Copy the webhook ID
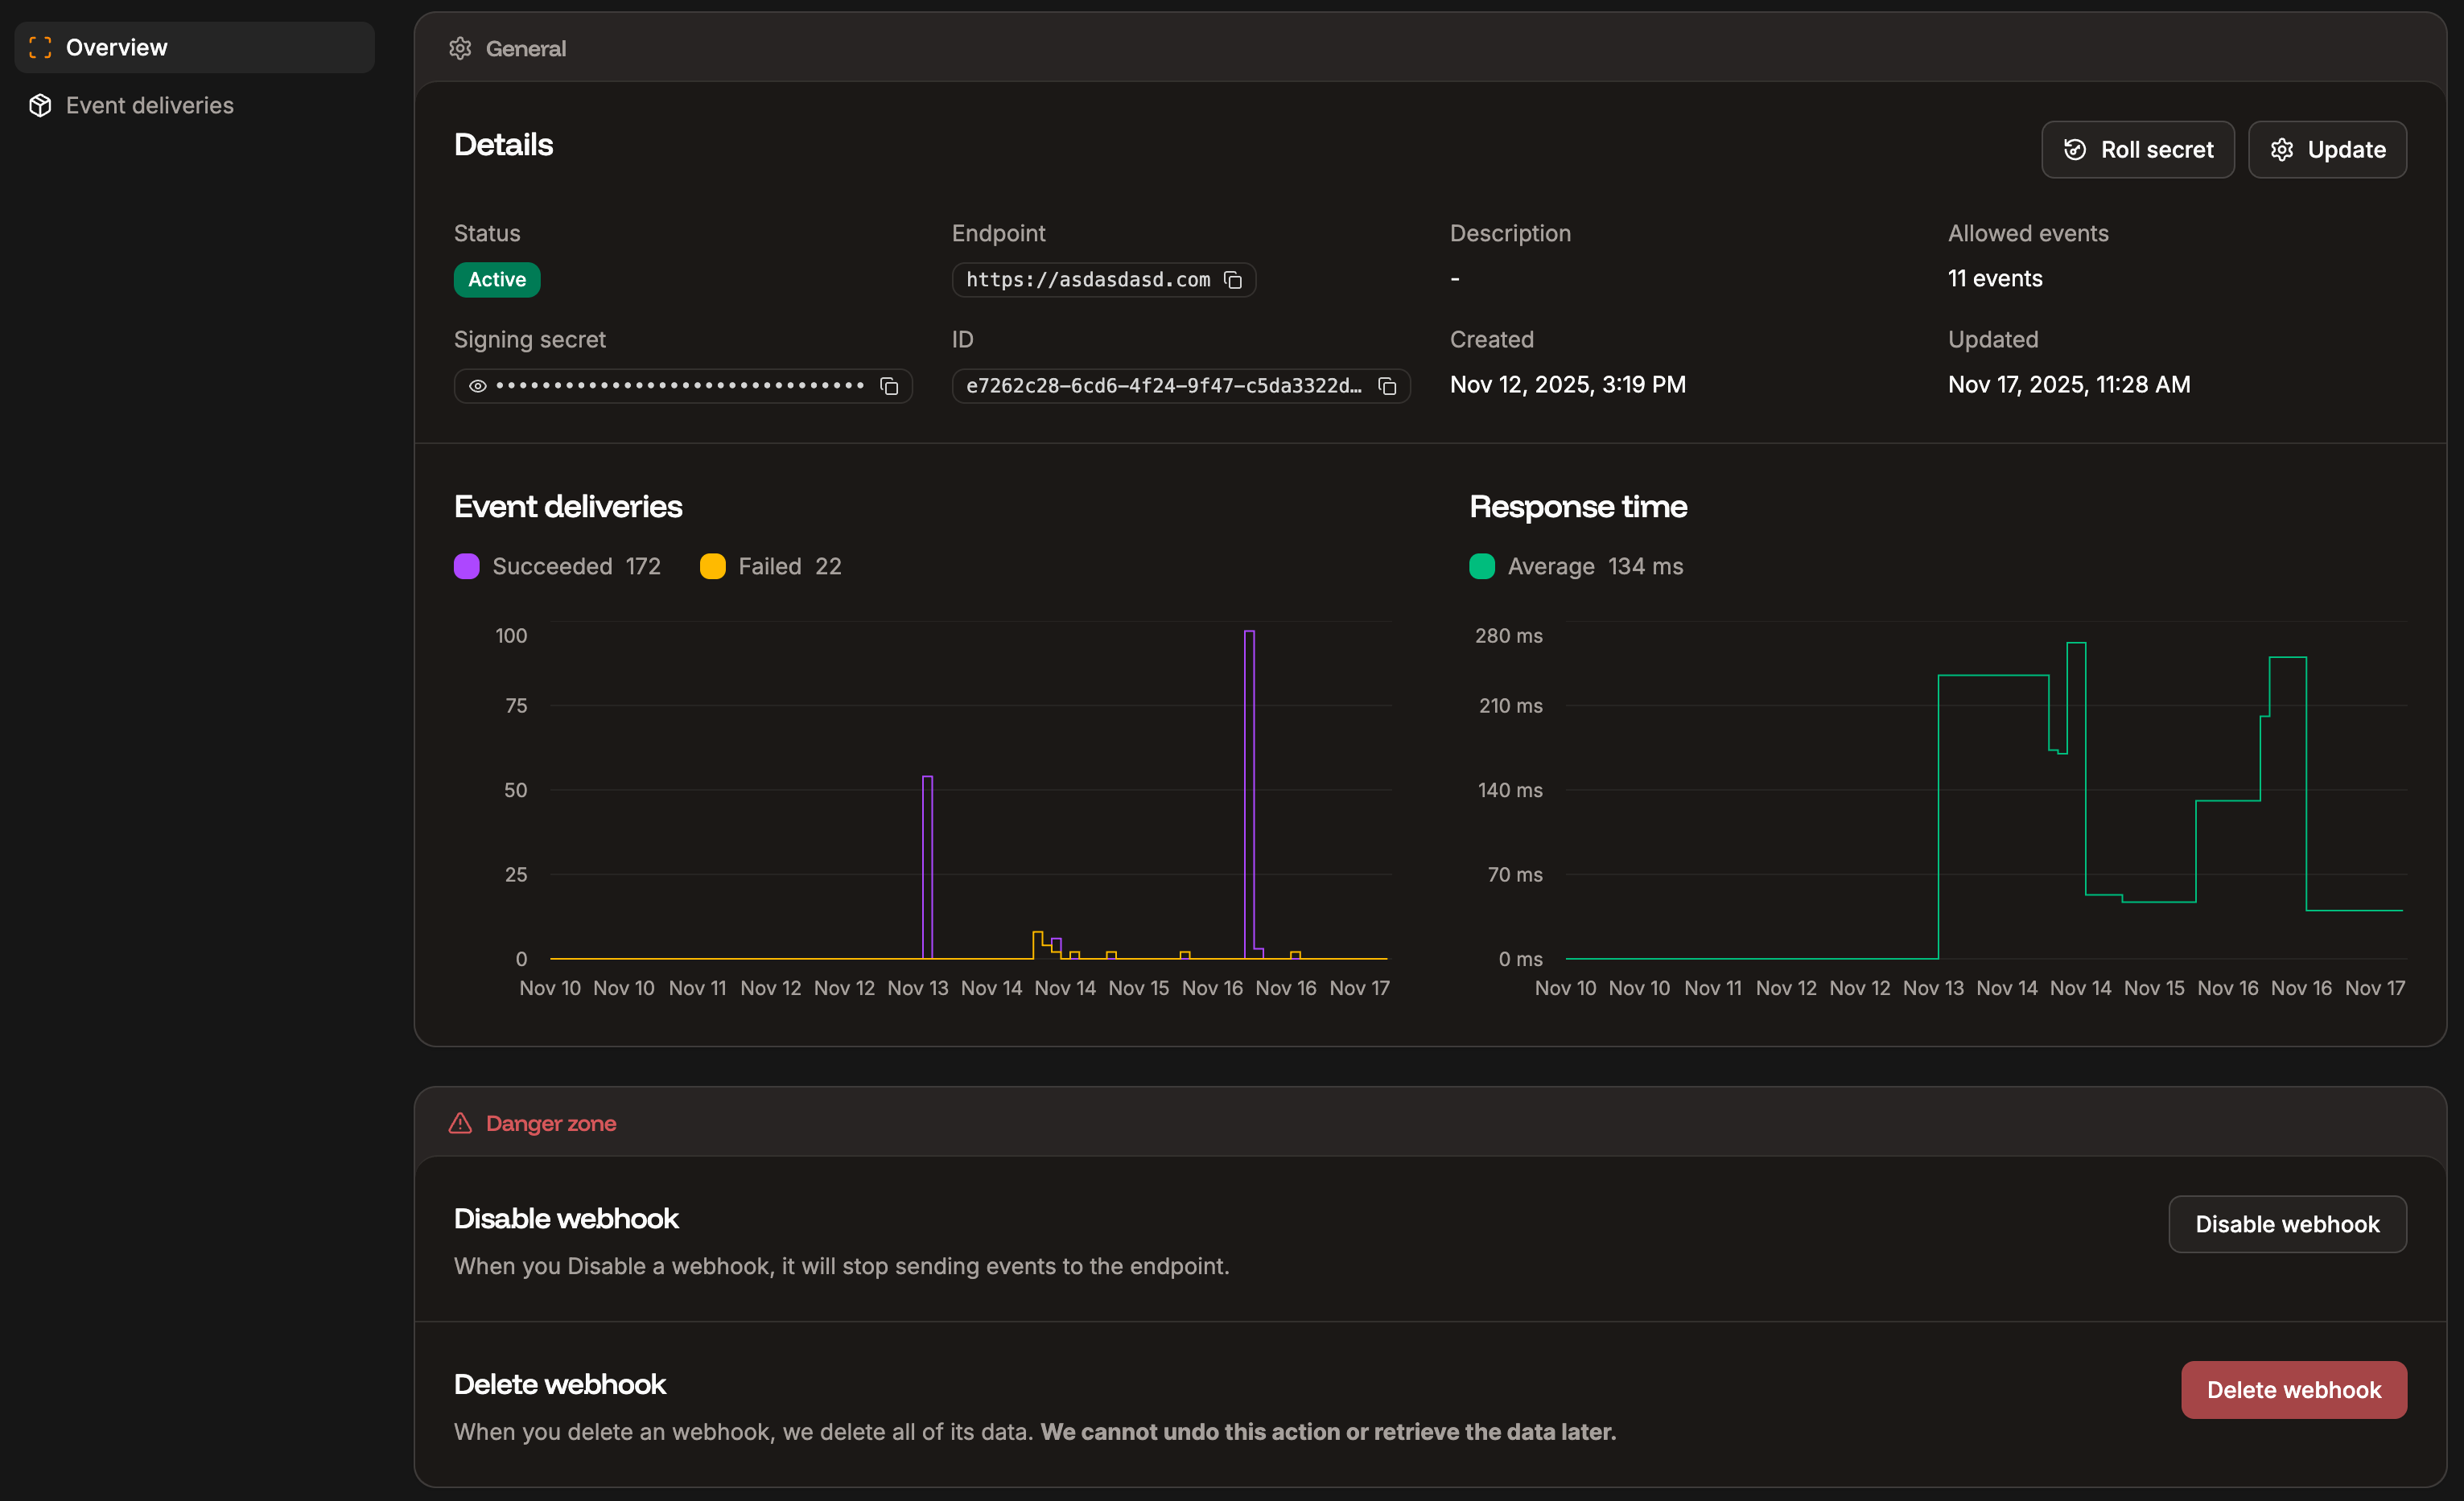The image size is (2464, 1501). 1389,386
